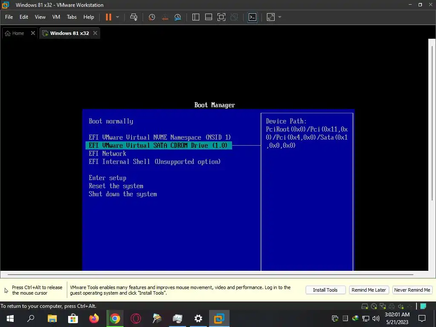Revert the VM to the previous snapshot
This screenshot has height=327, width=436.
[x=165, y=17]
